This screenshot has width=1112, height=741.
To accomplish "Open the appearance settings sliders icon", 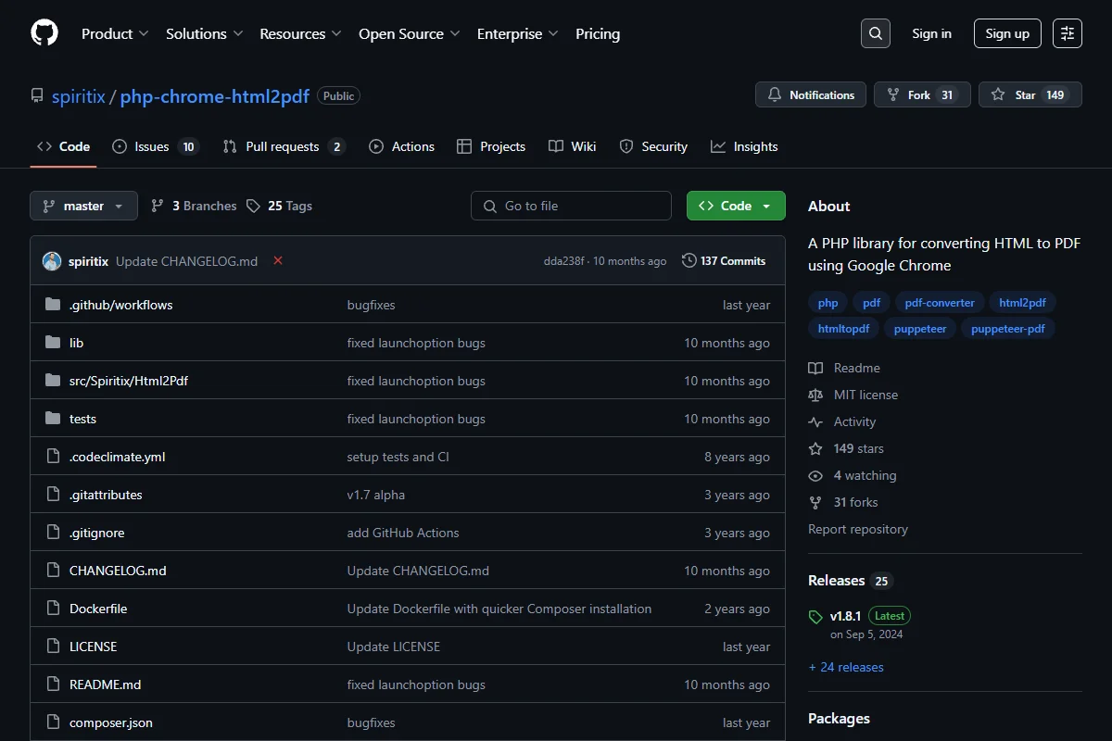I will click(x=1068, y=33).
